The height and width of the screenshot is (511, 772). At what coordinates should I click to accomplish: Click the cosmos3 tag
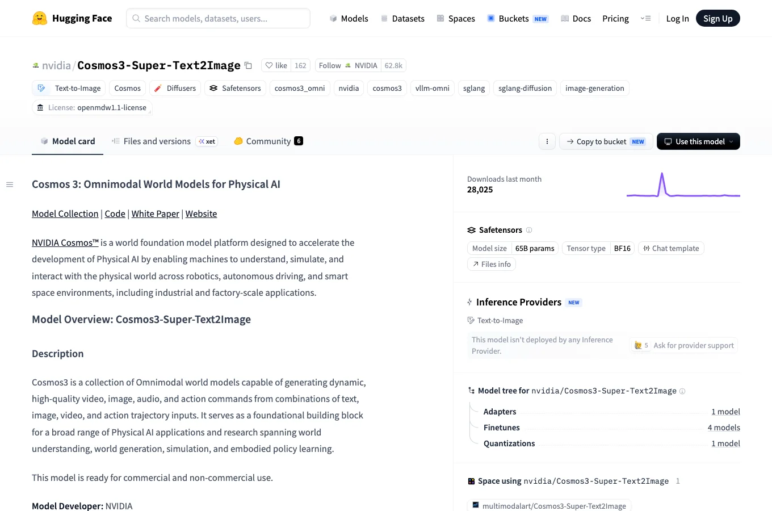pyautogui.click(x=387, y=89)
